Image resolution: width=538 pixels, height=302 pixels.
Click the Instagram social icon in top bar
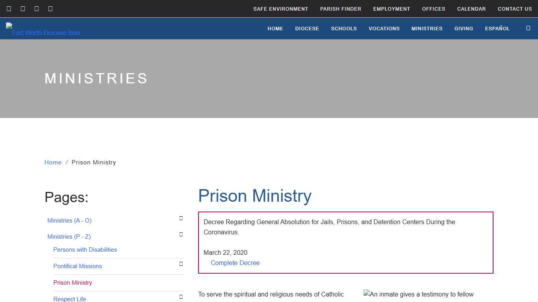click(x=50, y=8)
